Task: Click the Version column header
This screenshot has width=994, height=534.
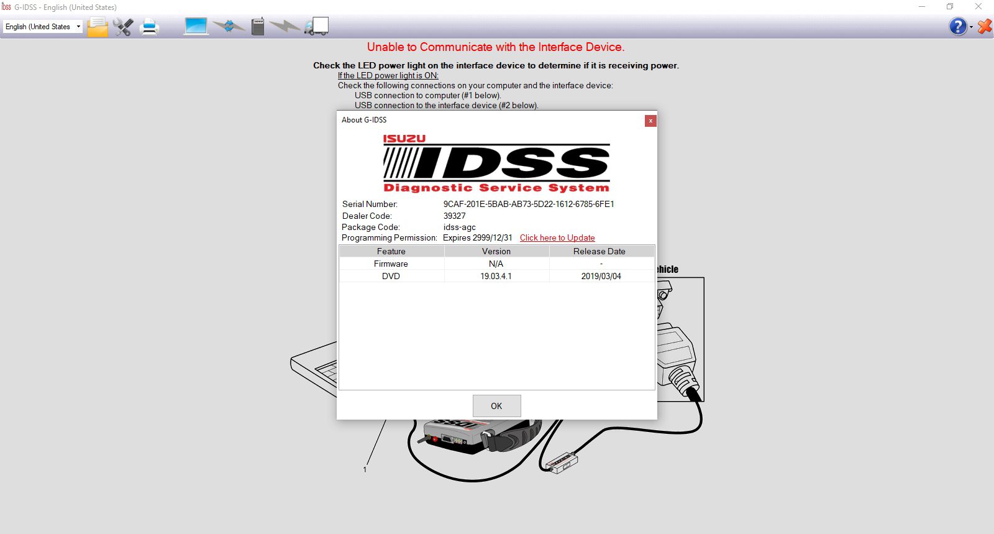Action: pyautogui.click(x=496, y=251)
